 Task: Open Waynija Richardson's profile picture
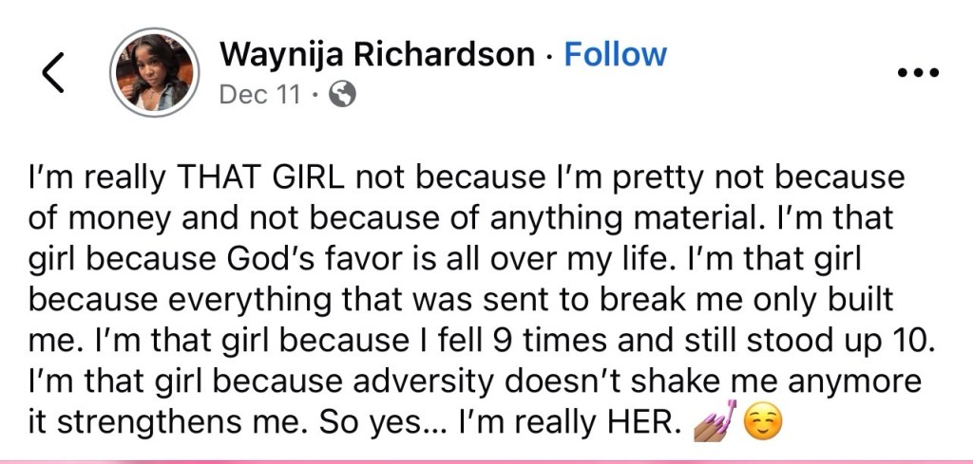(x=154, y=73)
